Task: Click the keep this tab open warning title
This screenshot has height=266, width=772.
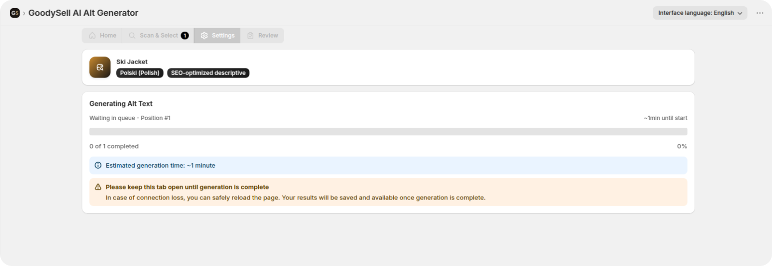Action: (187, 187)
